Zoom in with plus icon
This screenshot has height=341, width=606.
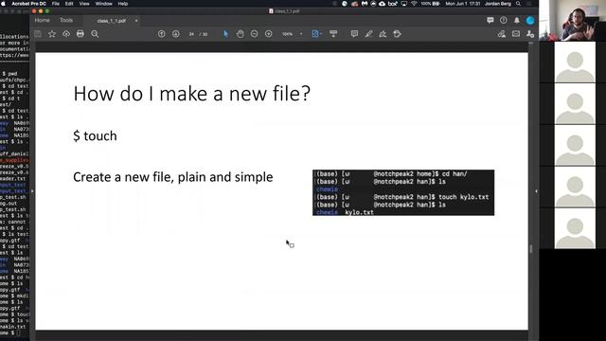point(269,34)
